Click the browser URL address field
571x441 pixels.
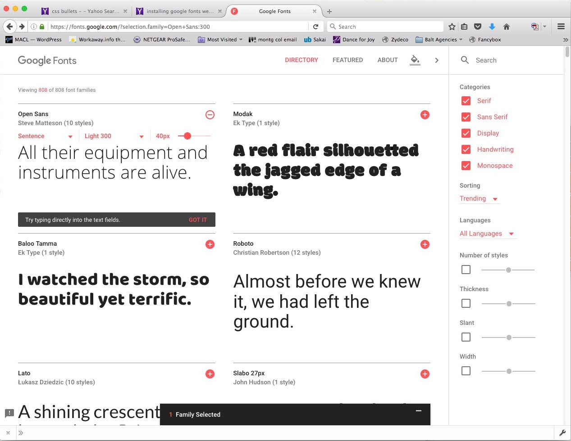tap(178, 27)
